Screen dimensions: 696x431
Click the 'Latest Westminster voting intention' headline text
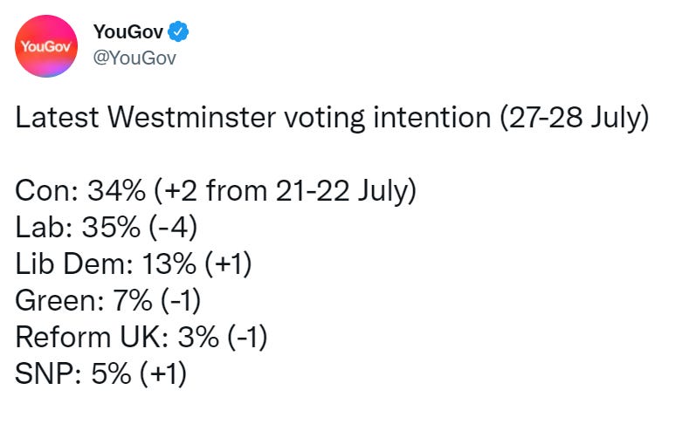click(x=253, y=118)
